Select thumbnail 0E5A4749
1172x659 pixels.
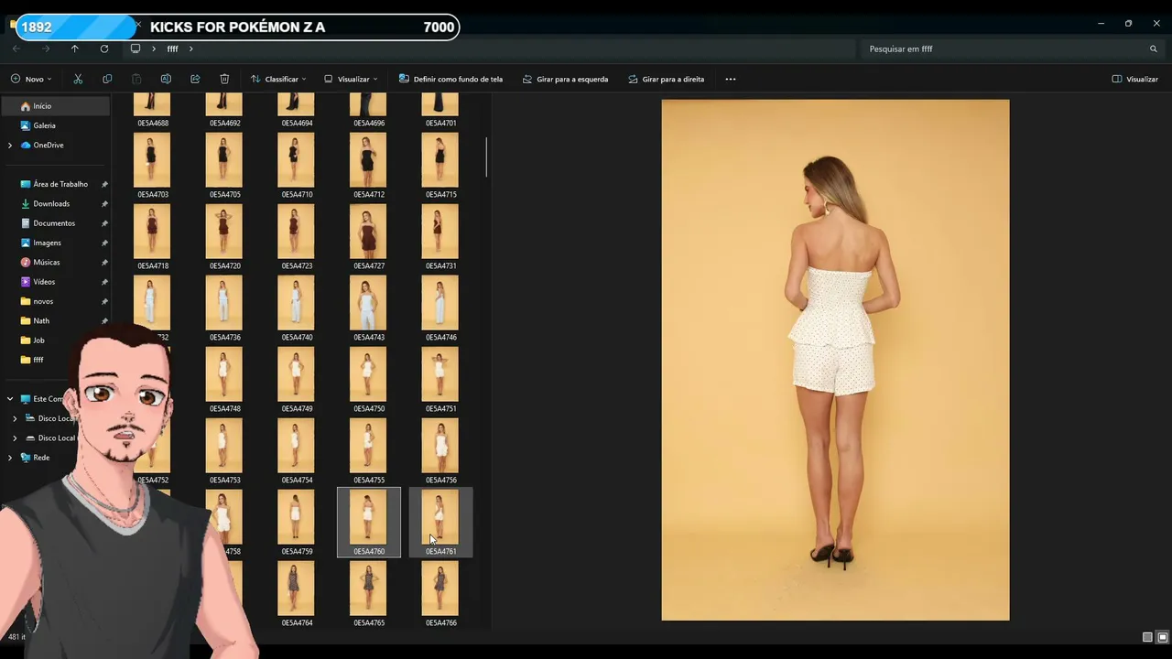click(297, 380)
